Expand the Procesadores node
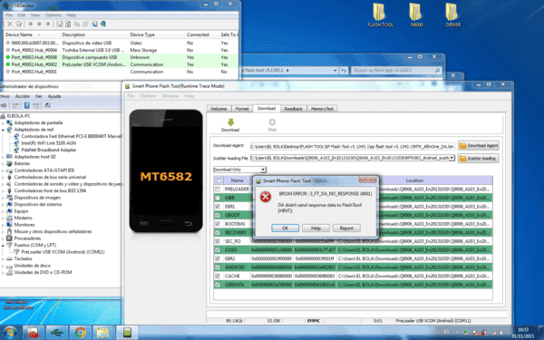 (3, 238)
